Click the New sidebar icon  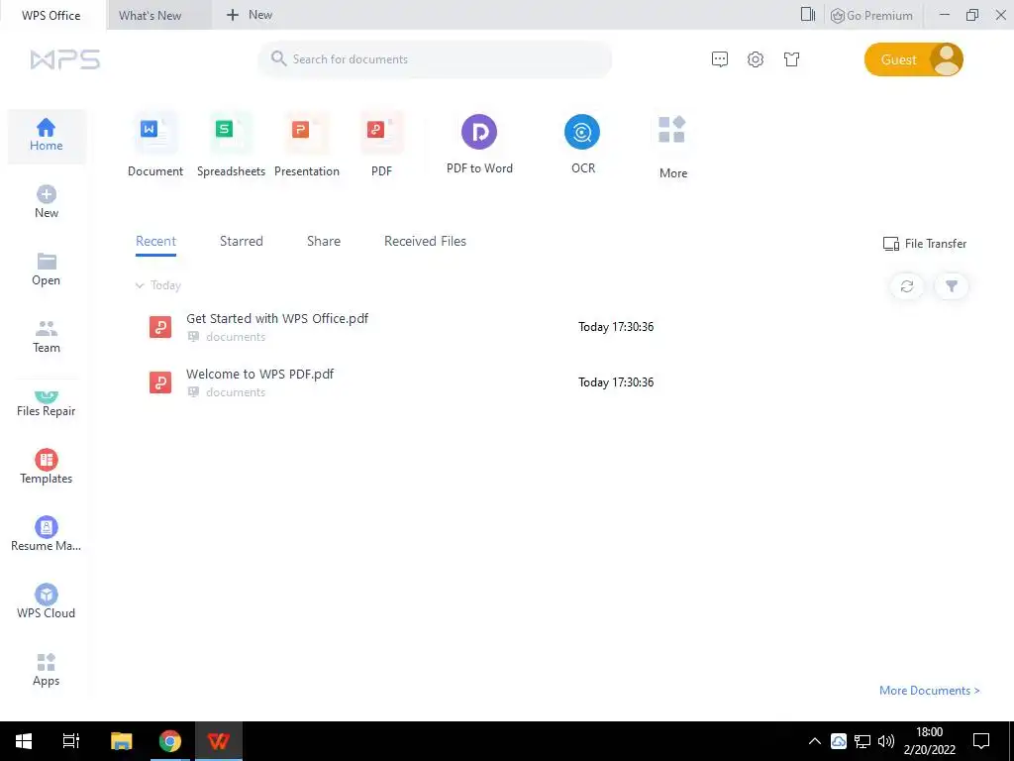point(46,202)
